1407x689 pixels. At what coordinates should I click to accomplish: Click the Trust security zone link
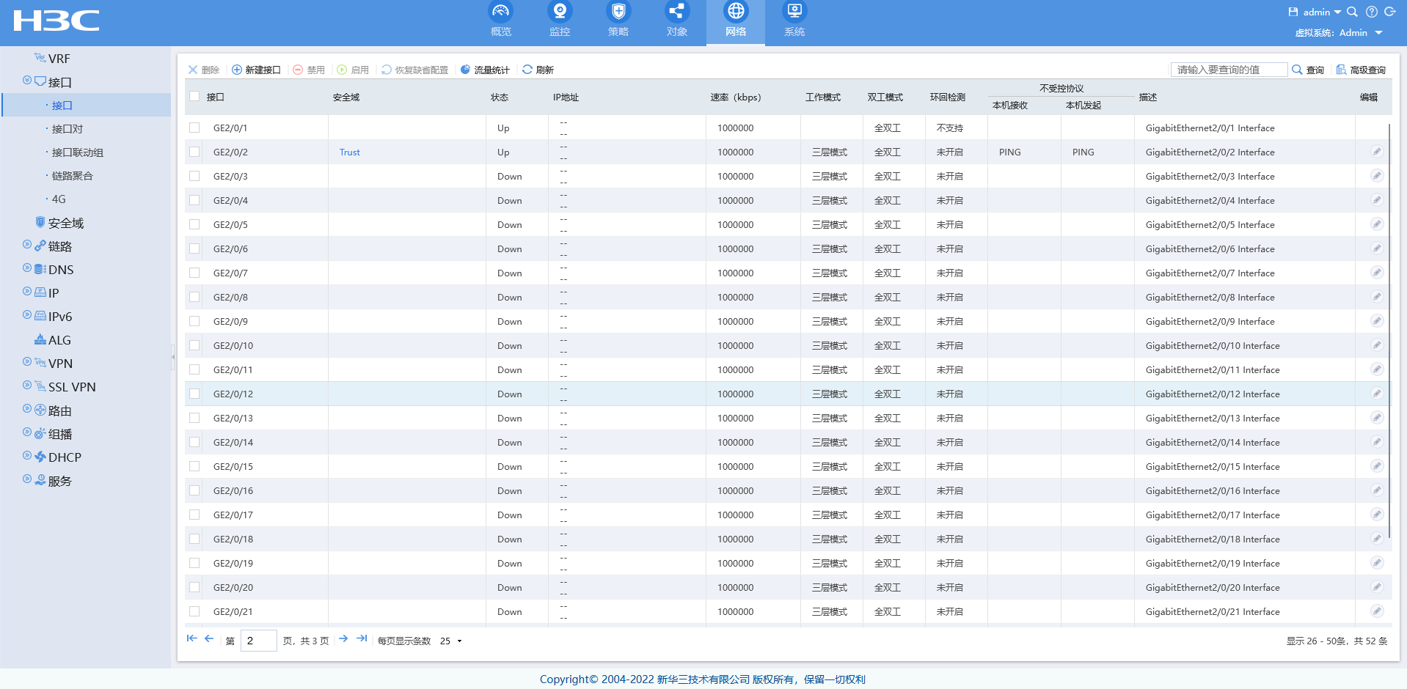tap(349, 152)
